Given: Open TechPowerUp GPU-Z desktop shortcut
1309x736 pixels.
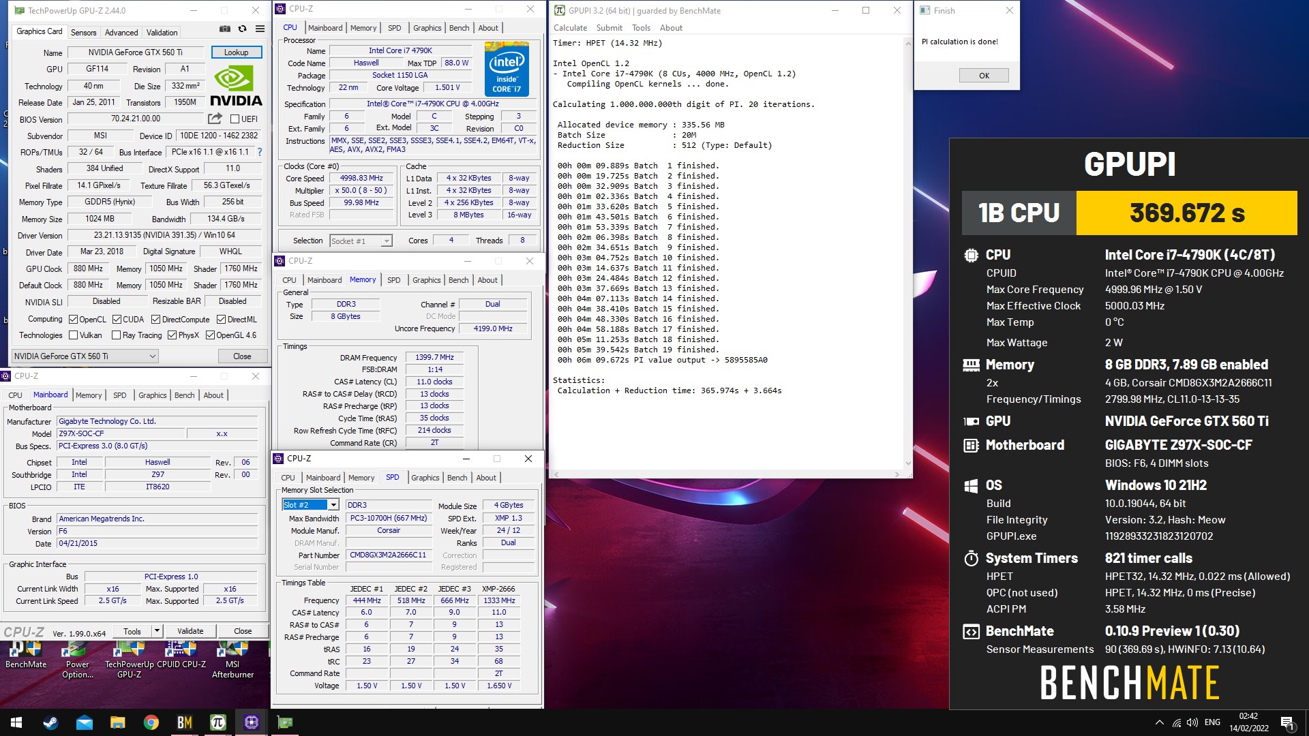Looking at the screenshot, I should pyautogui.click(x=129, y=660).
